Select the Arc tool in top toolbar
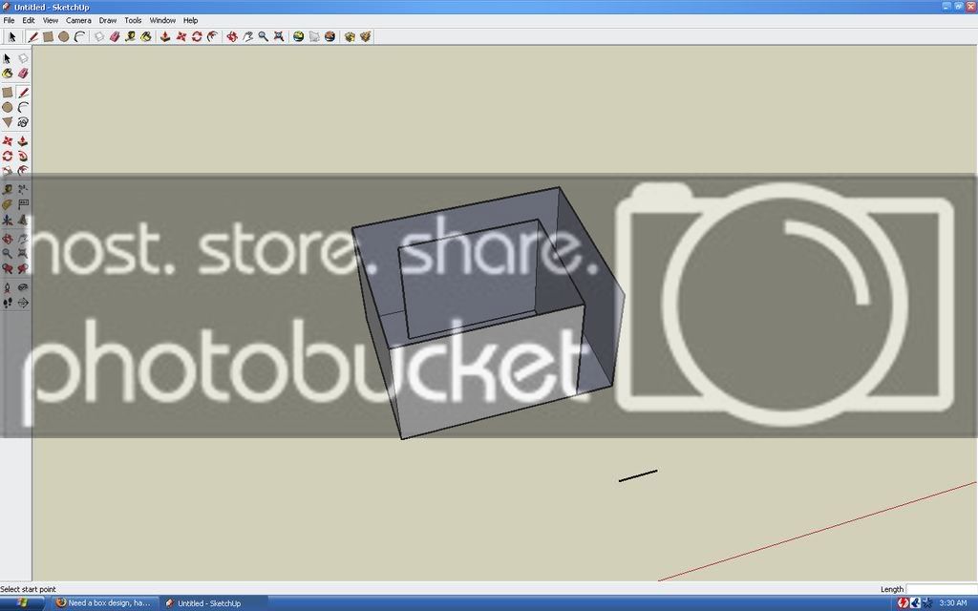This screenshot has width=978, height=611. point(79,37)
